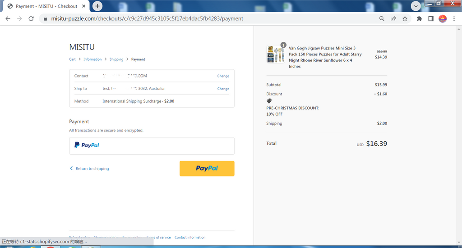Click the scrollbar up arrow

[459, 29]
